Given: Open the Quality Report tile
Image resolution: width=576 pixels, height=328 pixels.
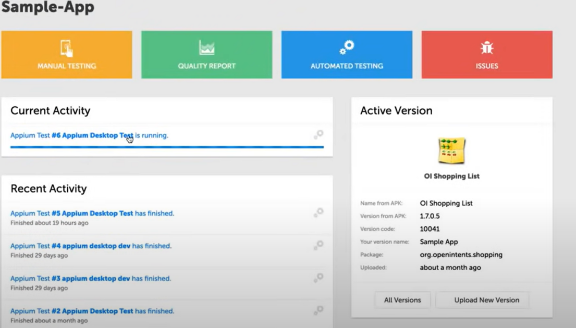Looking at the screenshot, I should click(x=206, y=55).
